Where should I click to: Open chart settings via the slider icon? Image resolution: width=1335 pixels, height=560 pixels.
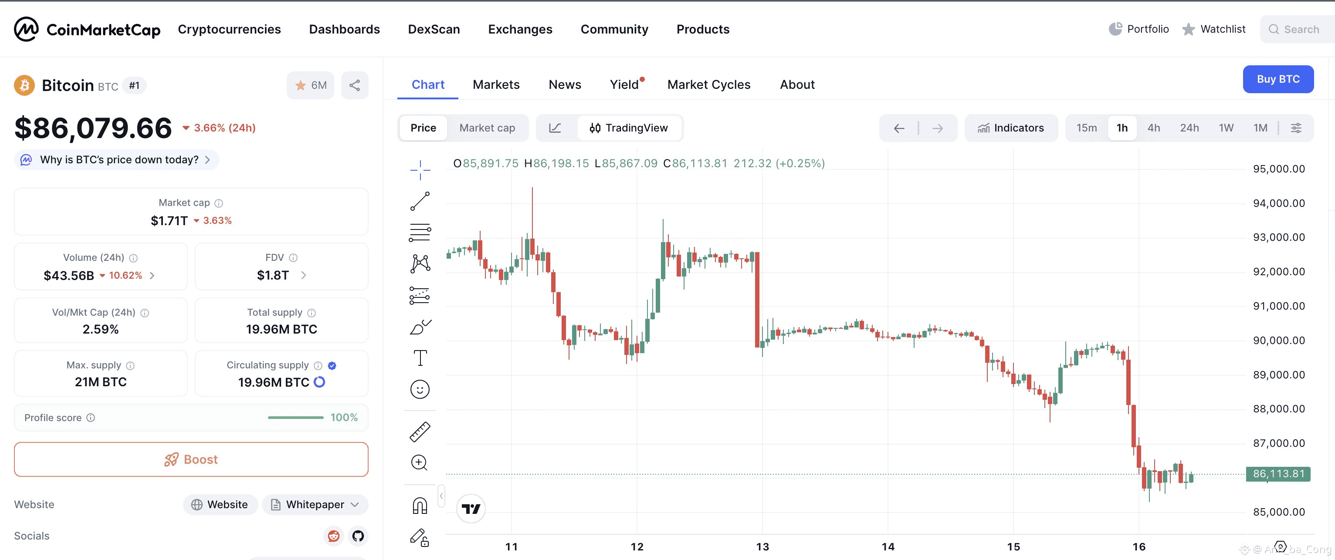(x=1296, y=128)
